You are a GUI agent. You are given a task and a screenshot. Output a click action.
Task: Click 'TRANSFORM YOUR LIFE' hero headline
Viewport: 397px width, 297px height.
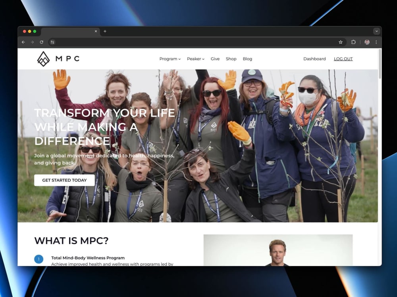tap(104, 113)
